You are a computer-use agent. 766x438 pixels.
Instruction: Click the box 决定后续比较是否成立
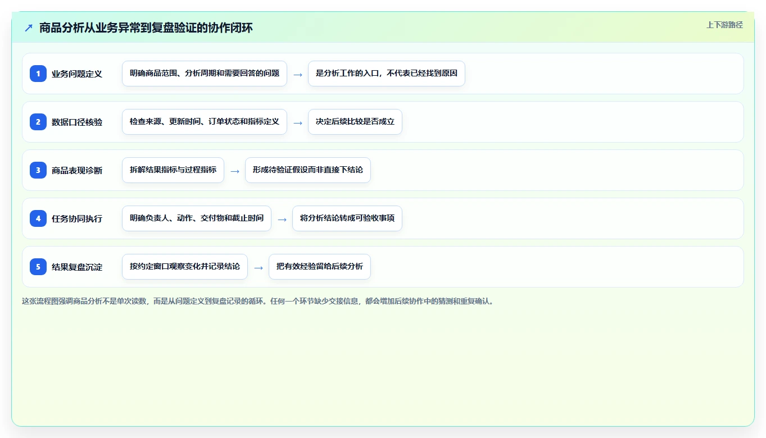[355, 122]
